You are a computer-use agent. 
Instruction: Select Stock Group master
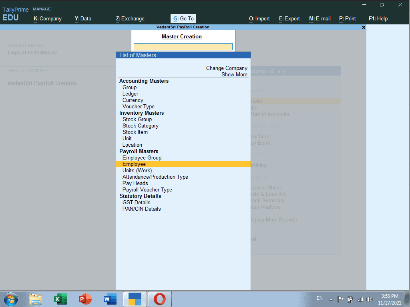pos(137,119)
